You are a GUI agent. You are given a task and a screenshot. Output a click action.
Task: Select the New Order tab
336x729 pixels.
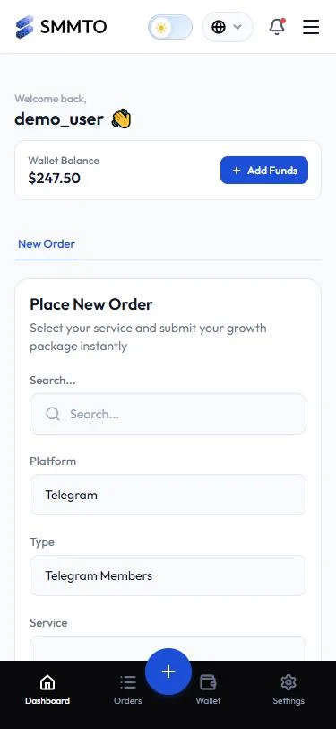coord(47,244)
